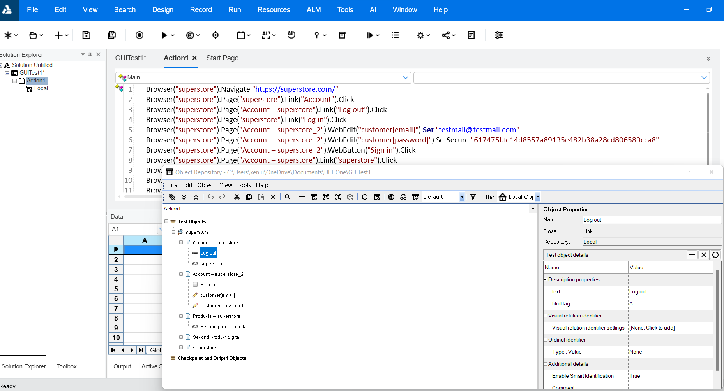Click the magnifier Find icon in Object Repository

[x=288, y=197]
